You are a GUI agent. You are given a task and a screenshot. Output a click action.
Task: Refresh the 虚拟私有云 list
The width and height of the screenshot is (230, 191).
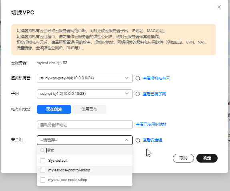pos(138,78)
